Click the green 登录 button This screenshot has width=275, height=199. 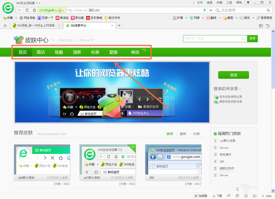(233, 75)
